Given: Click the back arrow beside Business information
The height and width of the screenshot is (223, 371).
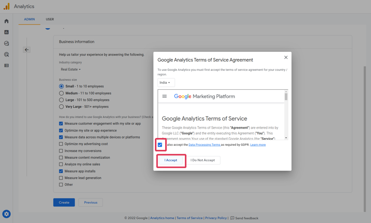Looking at the screenshot, I should (x=26, y=50).
